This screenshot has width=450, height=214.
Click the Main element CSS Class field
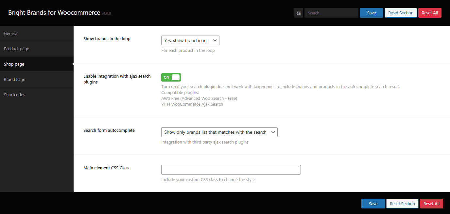click(x=231, y=170)
